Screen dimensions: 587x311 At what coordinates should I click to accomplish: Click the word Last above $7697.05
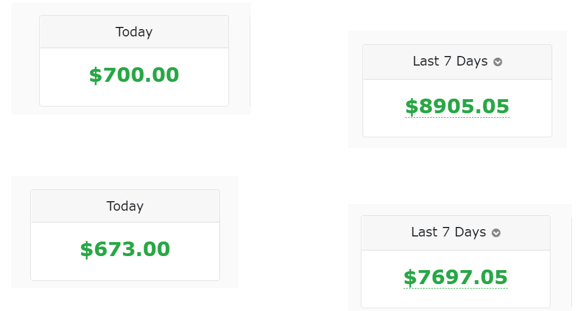coord(424,232)
